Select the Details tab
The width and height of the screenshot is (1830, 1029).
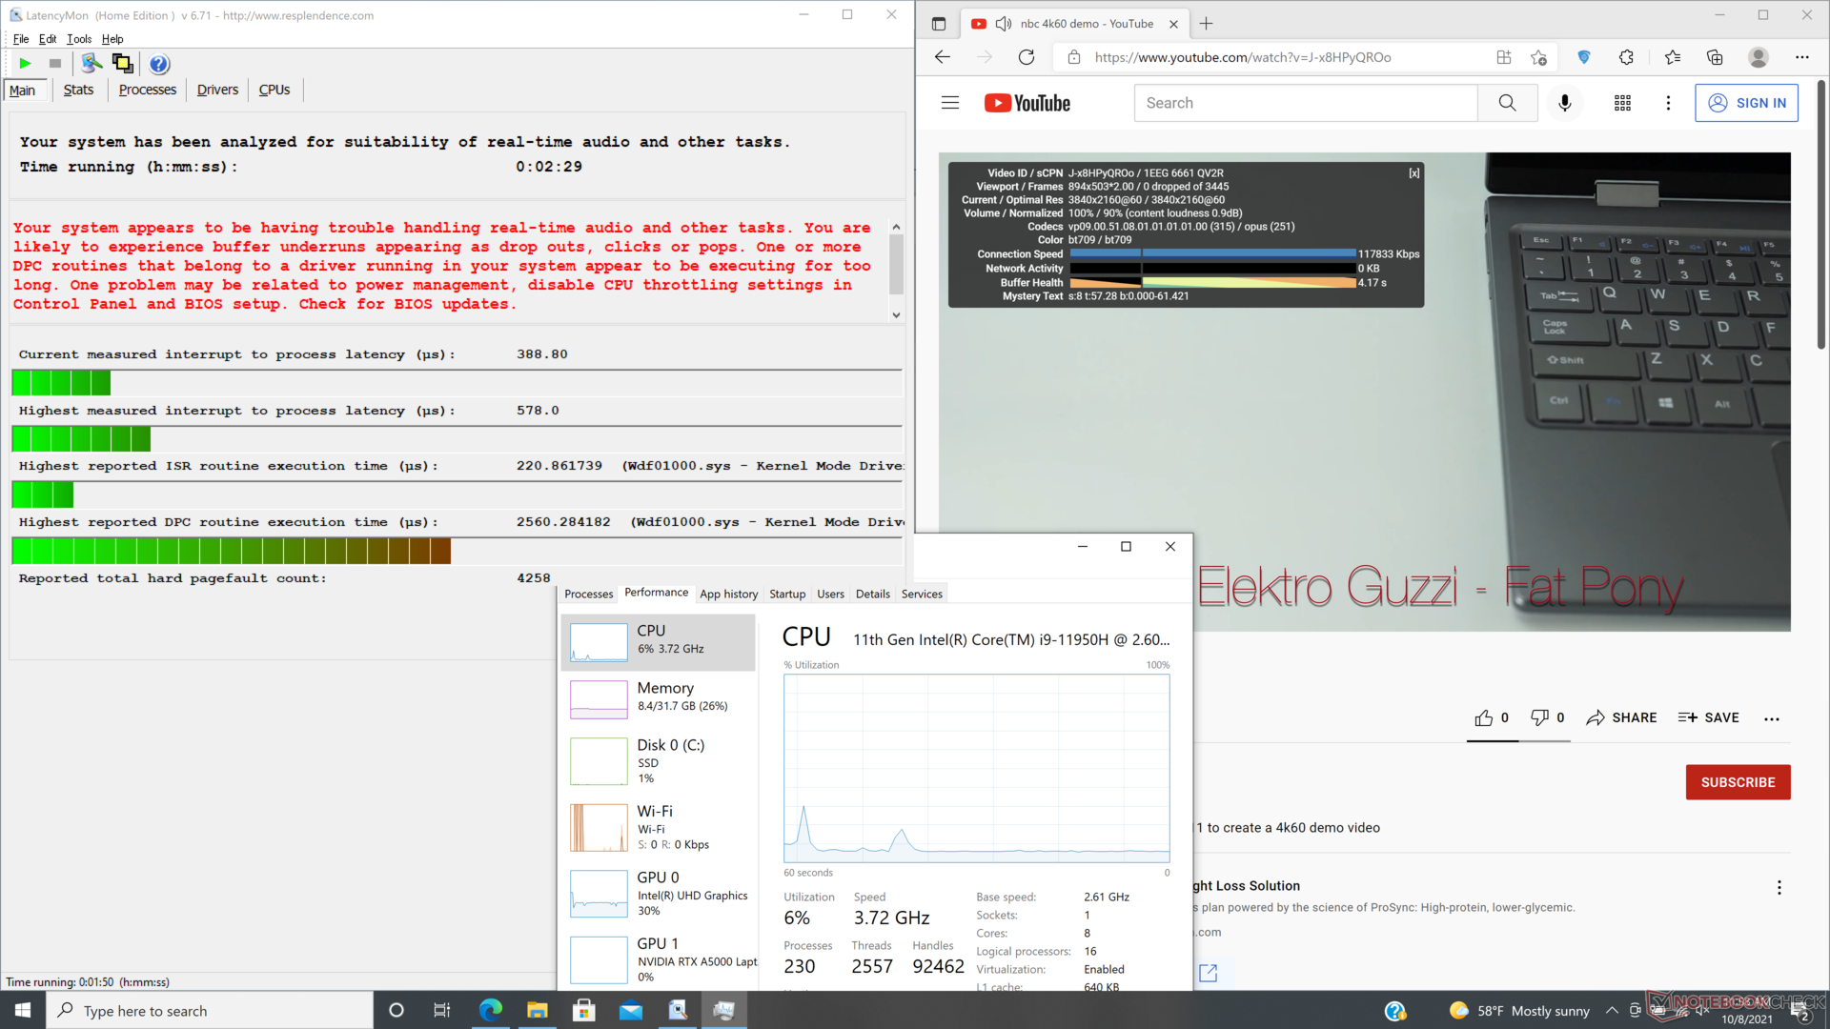coord(872,594)
